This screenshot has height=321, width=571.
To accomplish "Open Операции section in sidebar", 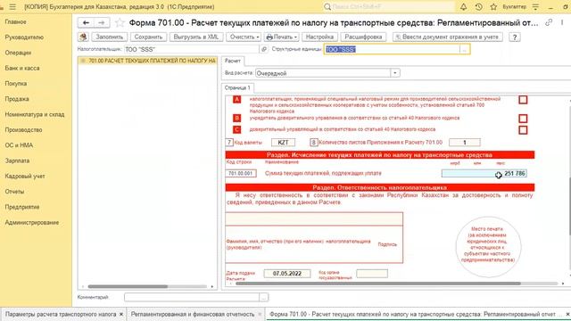I will coord(18,53).
